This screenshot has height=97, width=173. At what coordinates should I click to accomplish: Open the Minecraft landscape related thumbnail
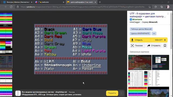click(158, 92)
